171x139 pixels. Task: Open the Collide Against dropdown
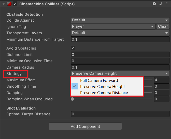click(120, 20)
